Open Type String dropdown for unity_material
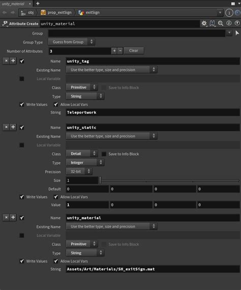 pyautogui.click(x=85, y=253)
